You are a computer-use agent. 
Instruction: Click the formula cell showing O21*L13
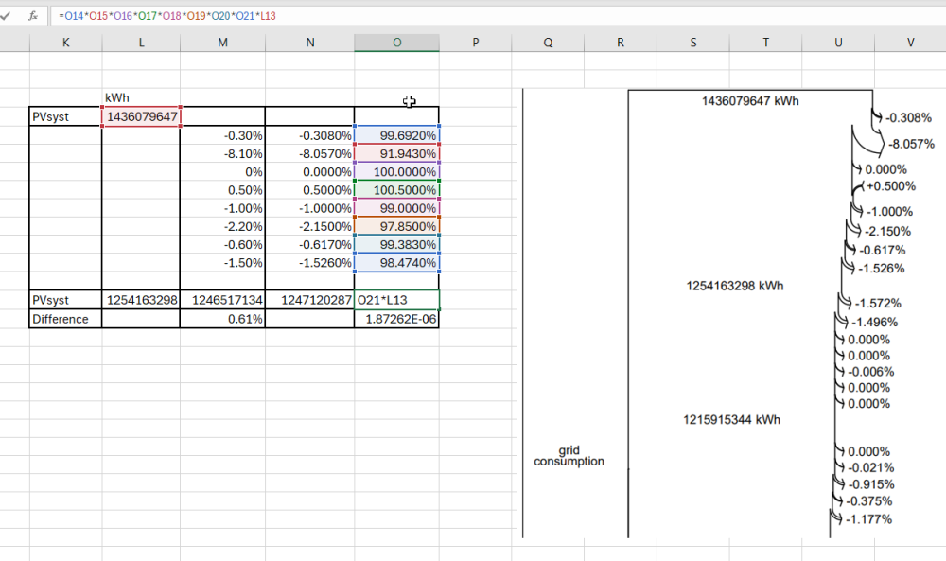396,300
